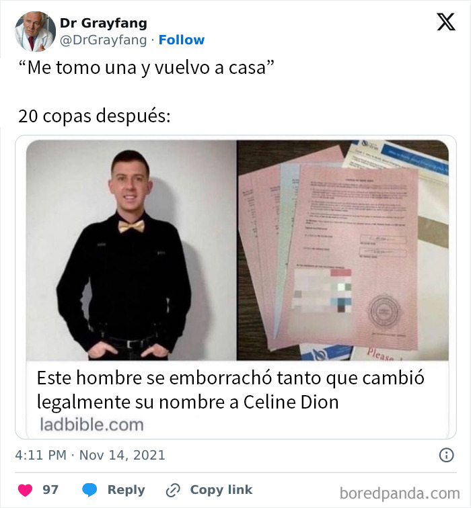Screen dimensions: 471x508
Task: View the pink documents photo
Action: [x=342, y=250]
